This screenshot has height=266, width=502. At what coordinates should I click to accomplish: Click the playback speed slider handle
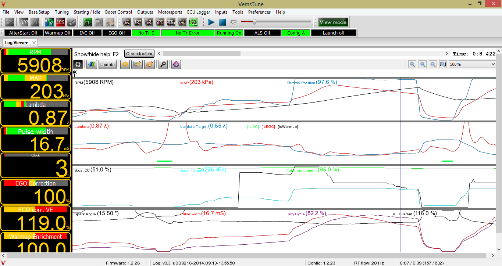coord(254,22)
